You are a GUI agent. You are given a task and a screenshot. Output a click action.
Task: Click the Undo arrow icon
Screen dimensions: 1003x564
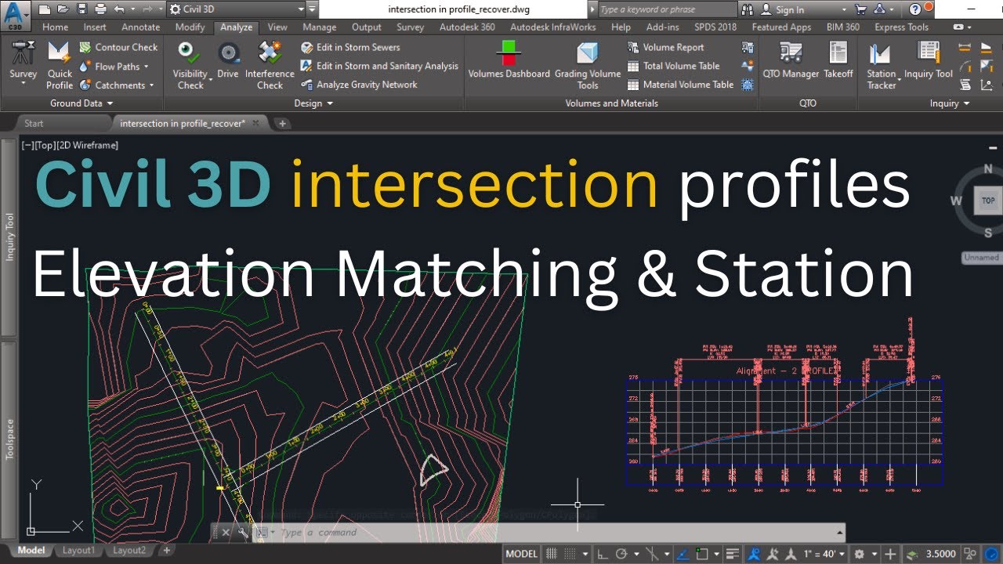click(119, 9)
